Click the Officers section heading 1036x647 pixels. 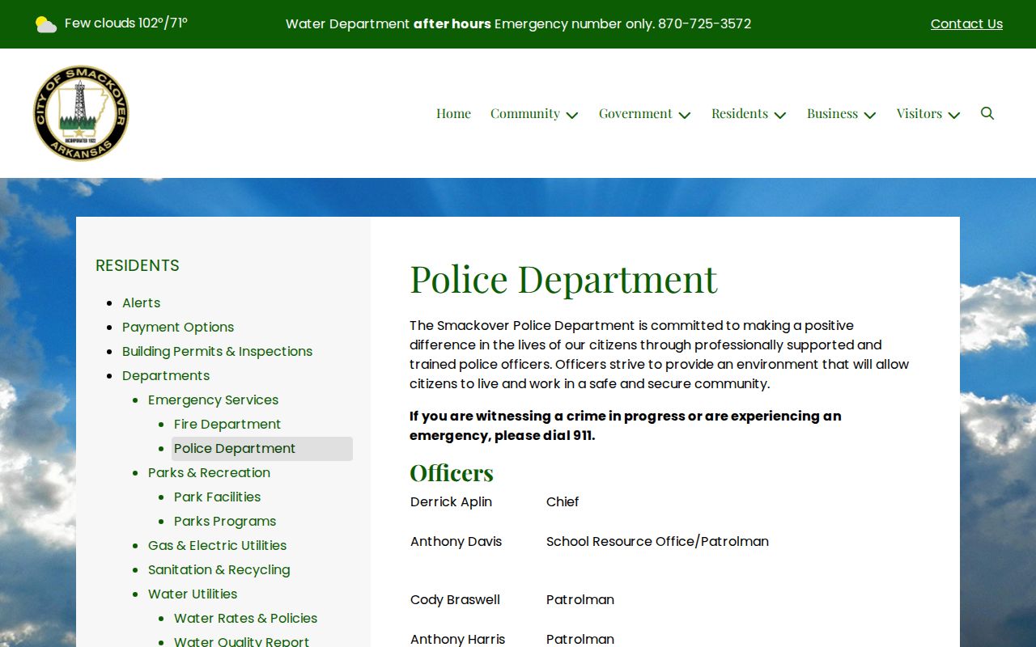[x=452, y=472]
